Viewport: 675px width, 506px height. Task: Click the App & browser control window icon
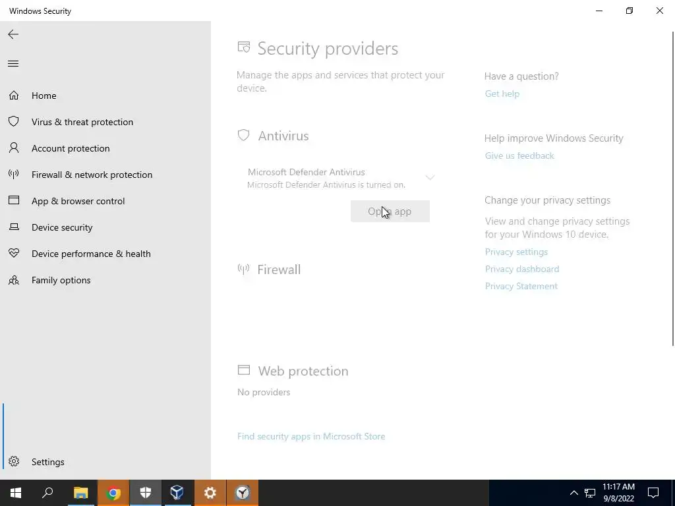tap(14, 200)
